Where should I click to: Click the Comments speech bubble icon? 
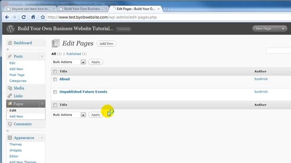click(x=10, y=124)
